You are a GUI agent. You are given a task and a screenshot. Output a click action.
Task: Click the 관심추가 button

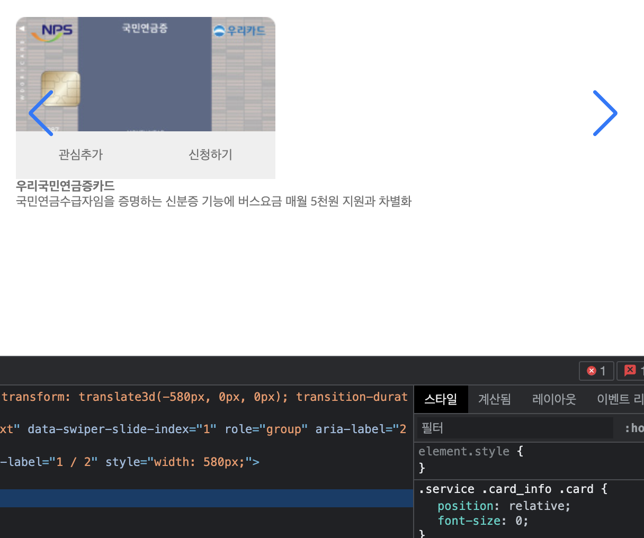tap(80, 155)
